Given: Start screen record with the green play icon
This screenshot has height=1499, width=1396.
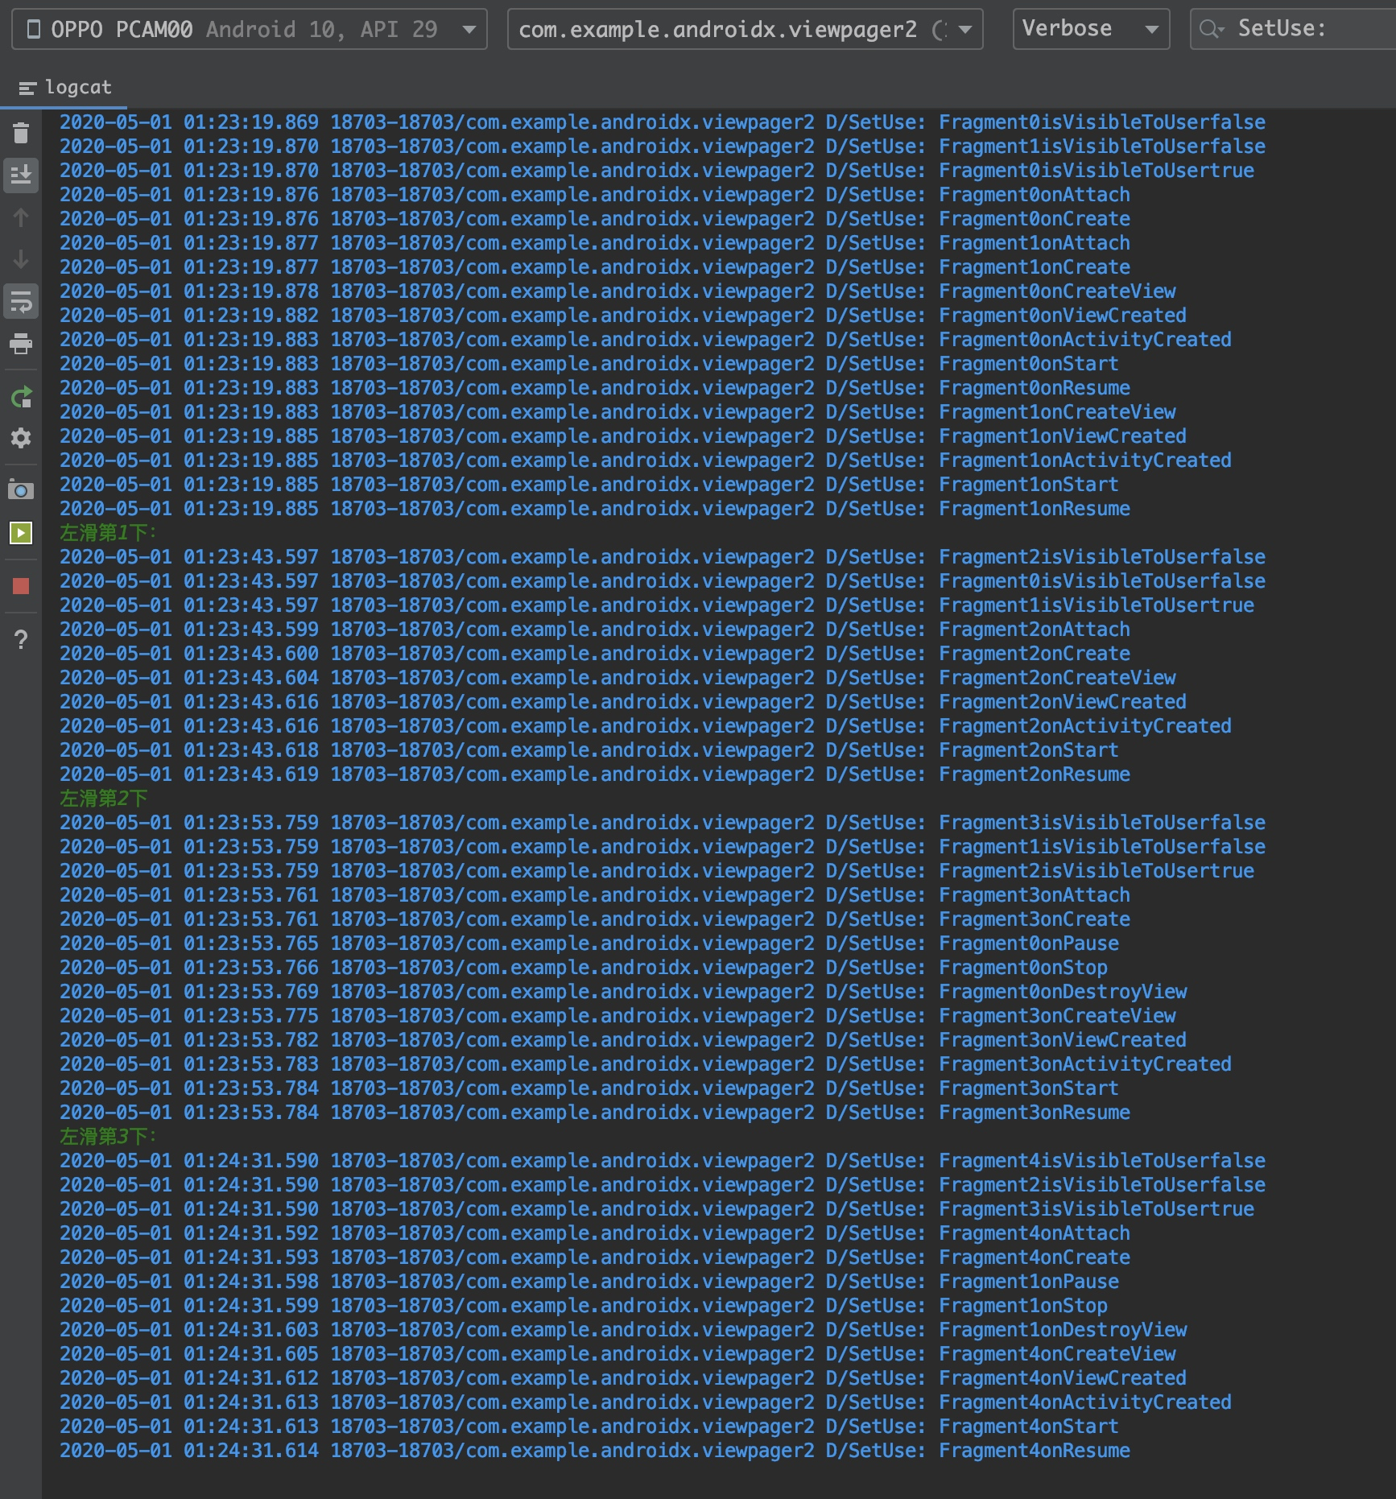Looking at the screenshot, I should pyautogui.click(x=21, y=532).
